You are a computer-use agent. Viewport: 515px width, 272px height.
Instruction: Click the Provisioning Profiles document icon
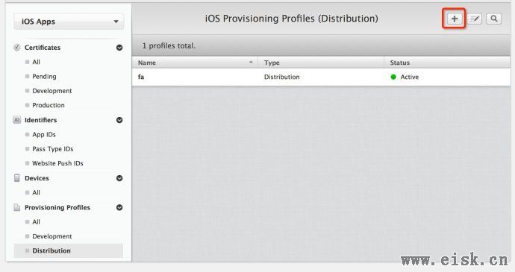pos(16,207)
